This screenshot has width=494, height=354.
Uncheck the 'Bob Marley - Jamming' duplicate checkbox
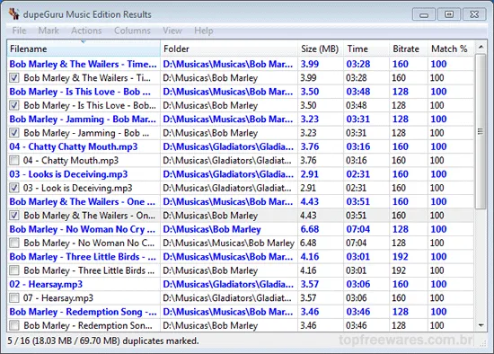[x=14, y=133]
